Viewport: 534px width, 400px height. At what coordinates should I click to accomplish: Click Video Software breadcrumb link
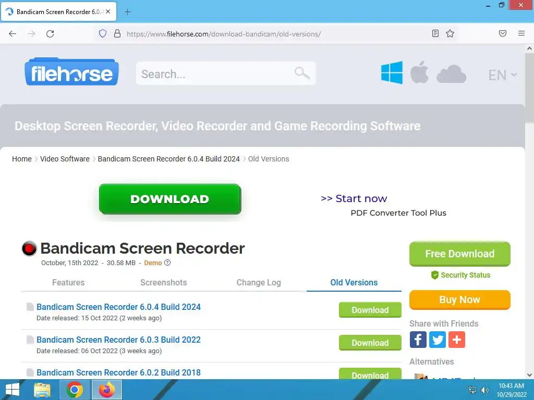pos(65,159)
